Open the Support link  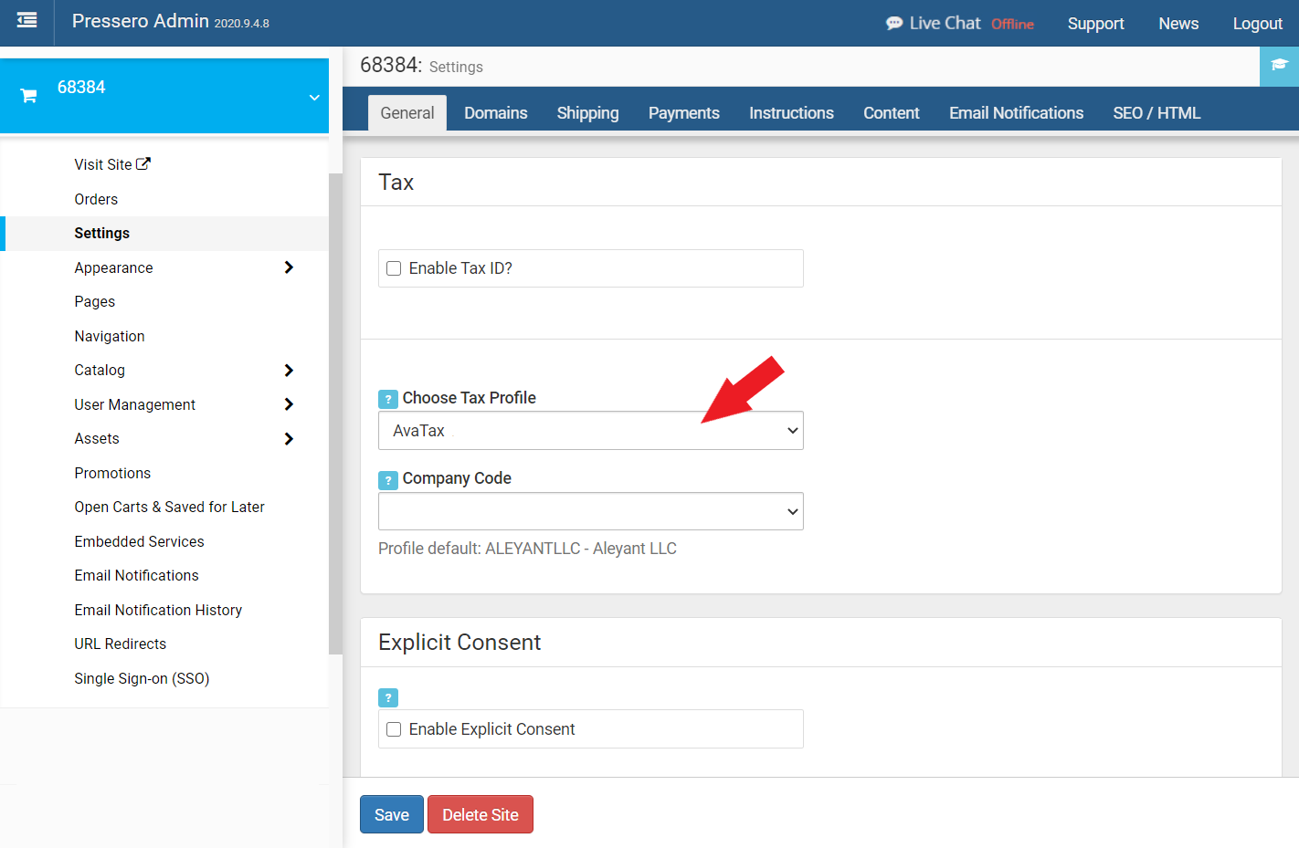pyautogui.click(x=1096, y=24)
